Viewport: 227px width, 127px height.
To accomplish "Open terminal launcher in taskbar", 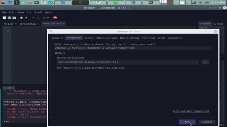I will point(37,2).
